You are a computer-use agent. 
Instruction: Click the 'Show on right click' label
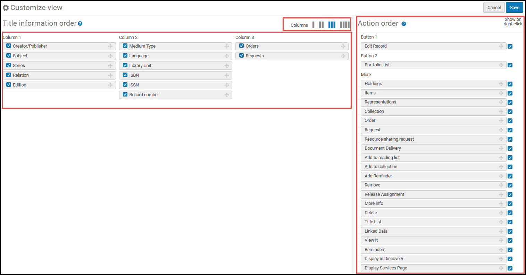tap(513, 22)
